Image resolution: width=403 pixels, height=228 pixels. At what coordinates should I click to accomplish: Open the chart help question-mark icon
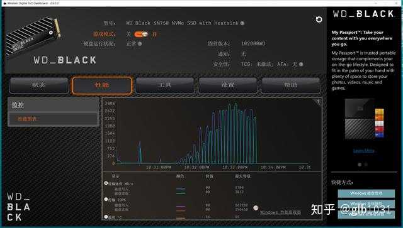pyautogui.click(x=318, y=102)
